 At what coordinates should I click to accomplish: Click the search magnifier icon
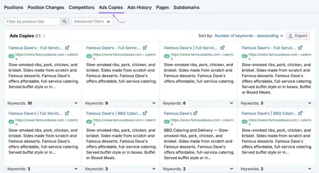click(x=65, y=21)
